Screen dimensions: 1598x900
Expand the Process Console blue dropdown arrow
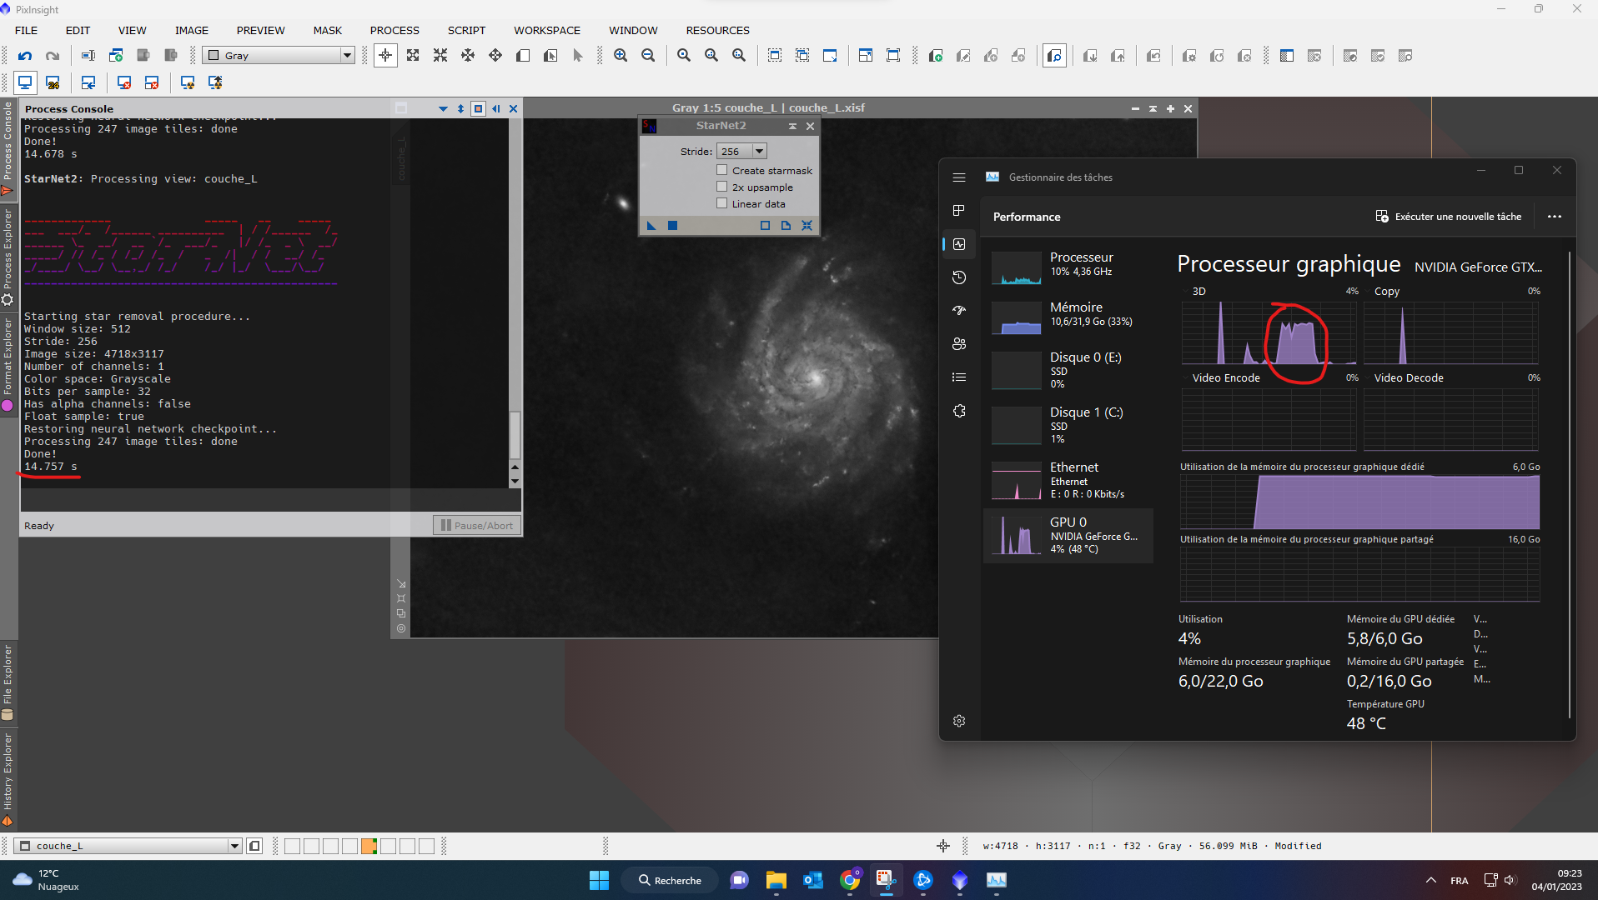(443, 108)
